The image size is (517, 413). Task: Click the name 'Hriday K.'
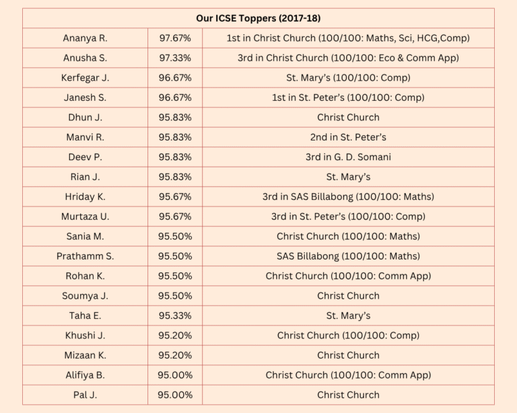[x=85, y=197]
